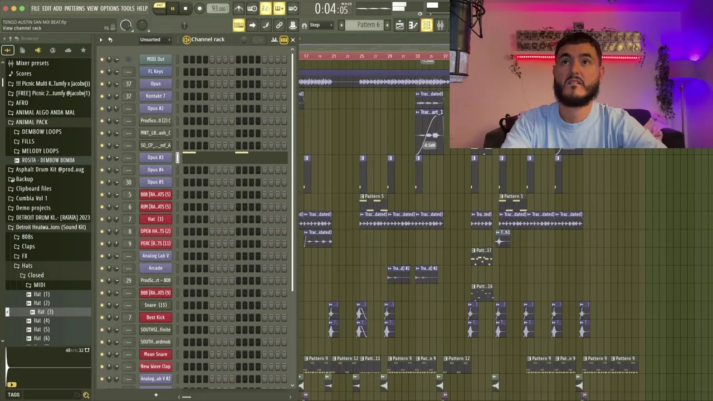The image size is (713, 401).
Task: Switch browser to online globe icon
Action: 53,50
